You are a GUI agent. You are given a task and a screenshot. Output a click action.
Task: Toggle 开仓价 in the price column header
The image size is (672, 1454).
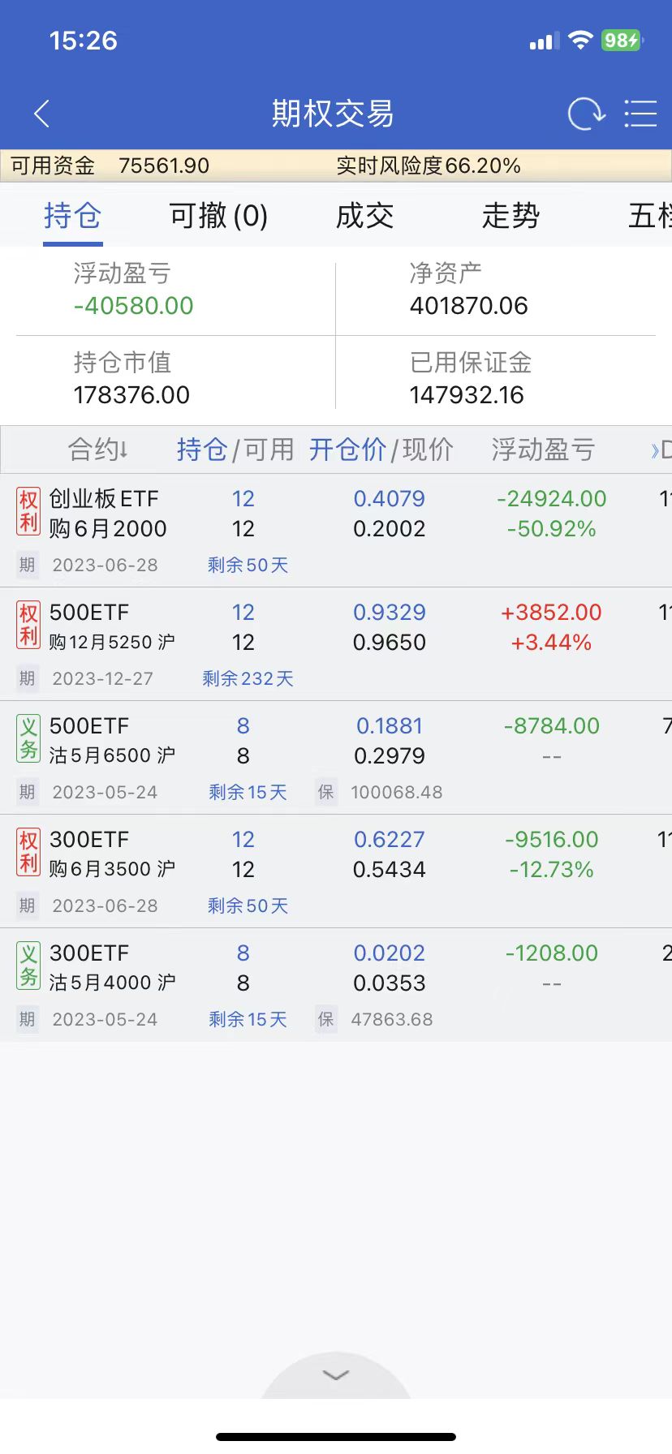347,450
